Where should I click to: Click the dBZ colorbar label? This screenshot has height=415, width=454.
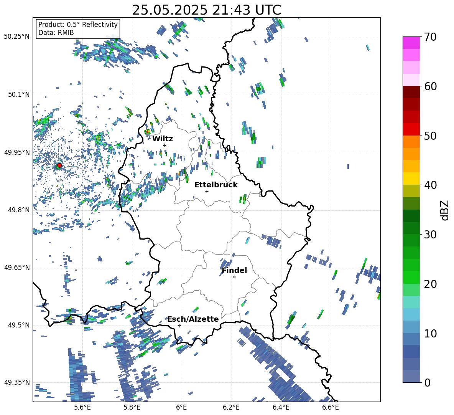tap(445, 210)
